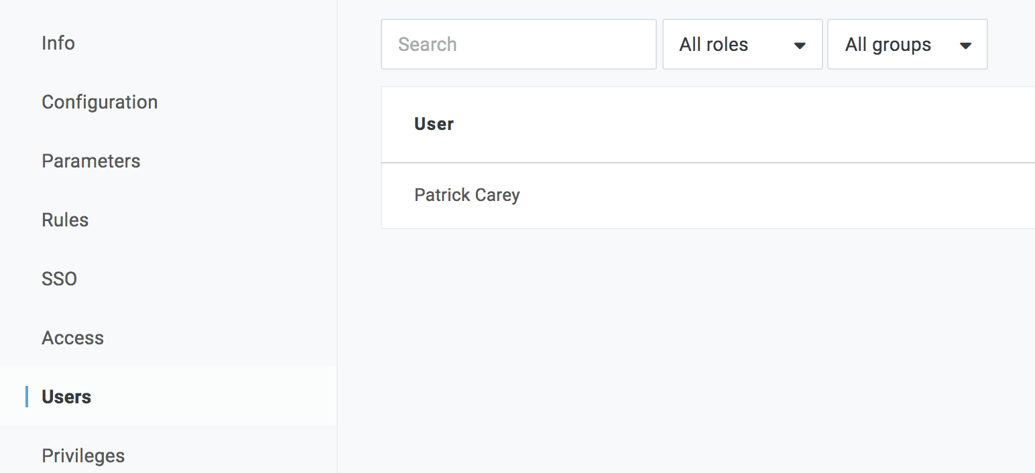Image resolution: width=1035 pixels, height=473 pixels.
Task: Click blank space in Patrick Carey's row
Action: [771, 196]
